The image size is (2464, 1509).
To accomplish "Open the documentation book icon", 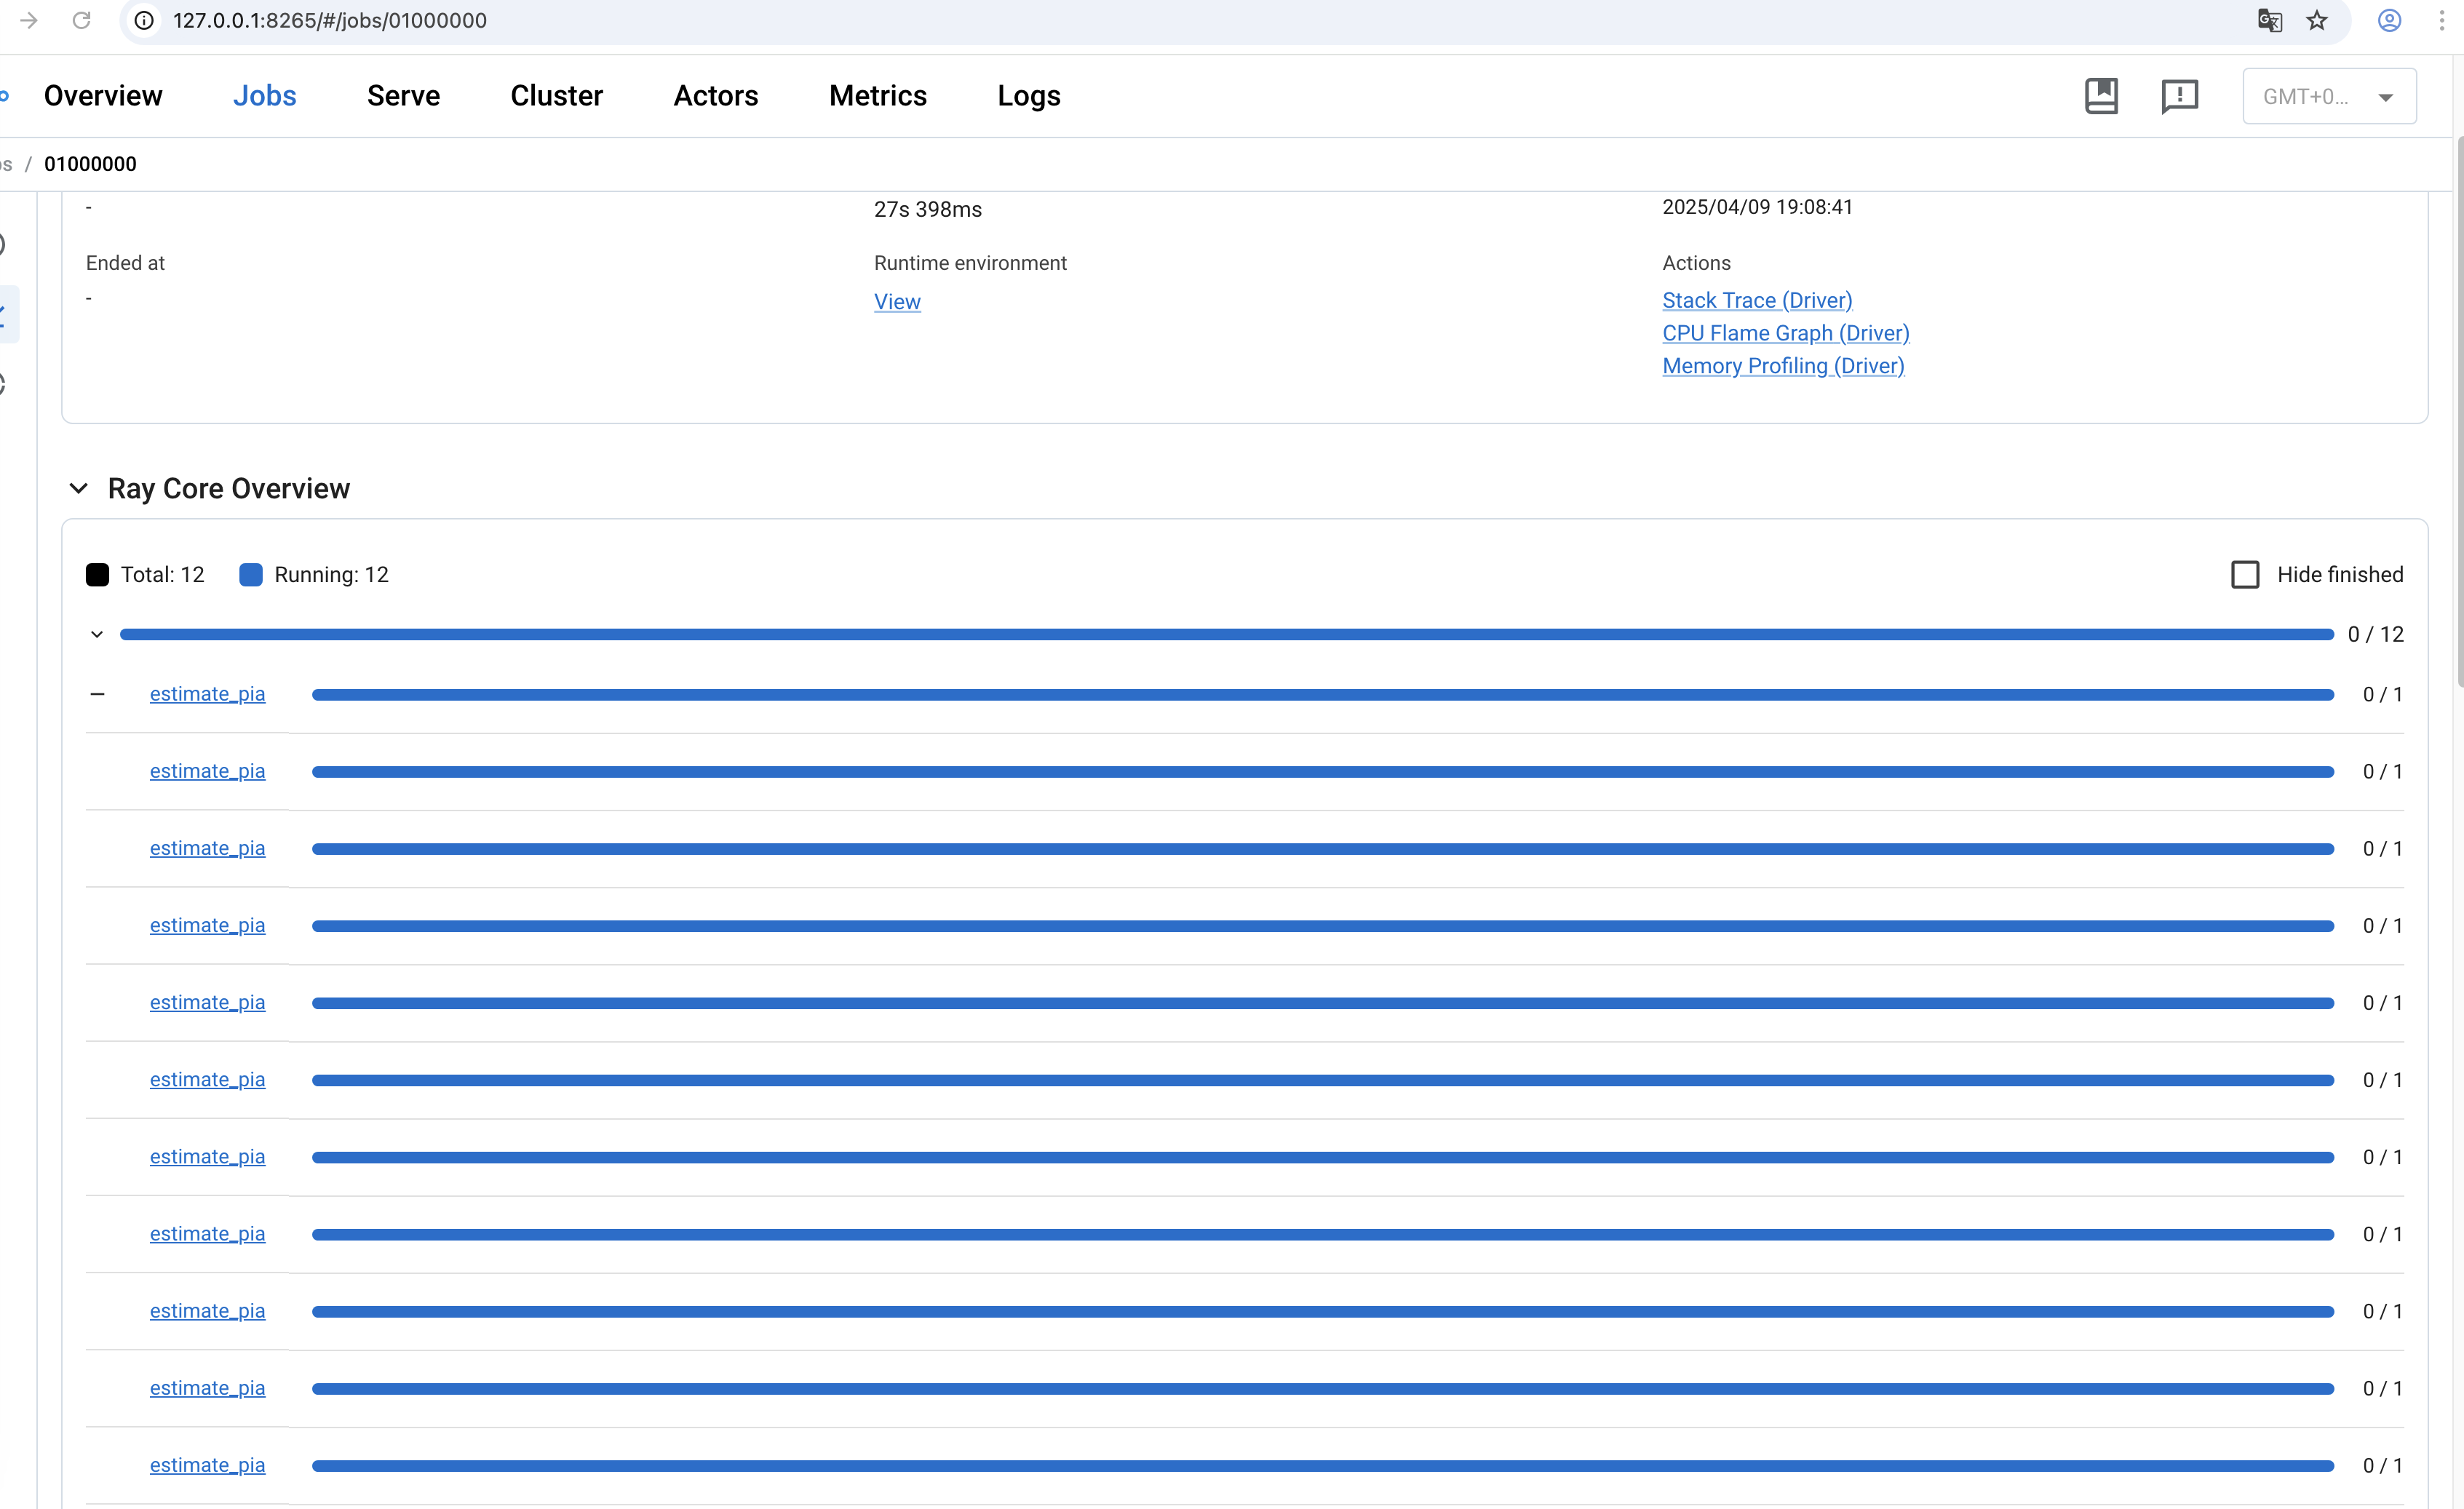I will pos(2101,96).
